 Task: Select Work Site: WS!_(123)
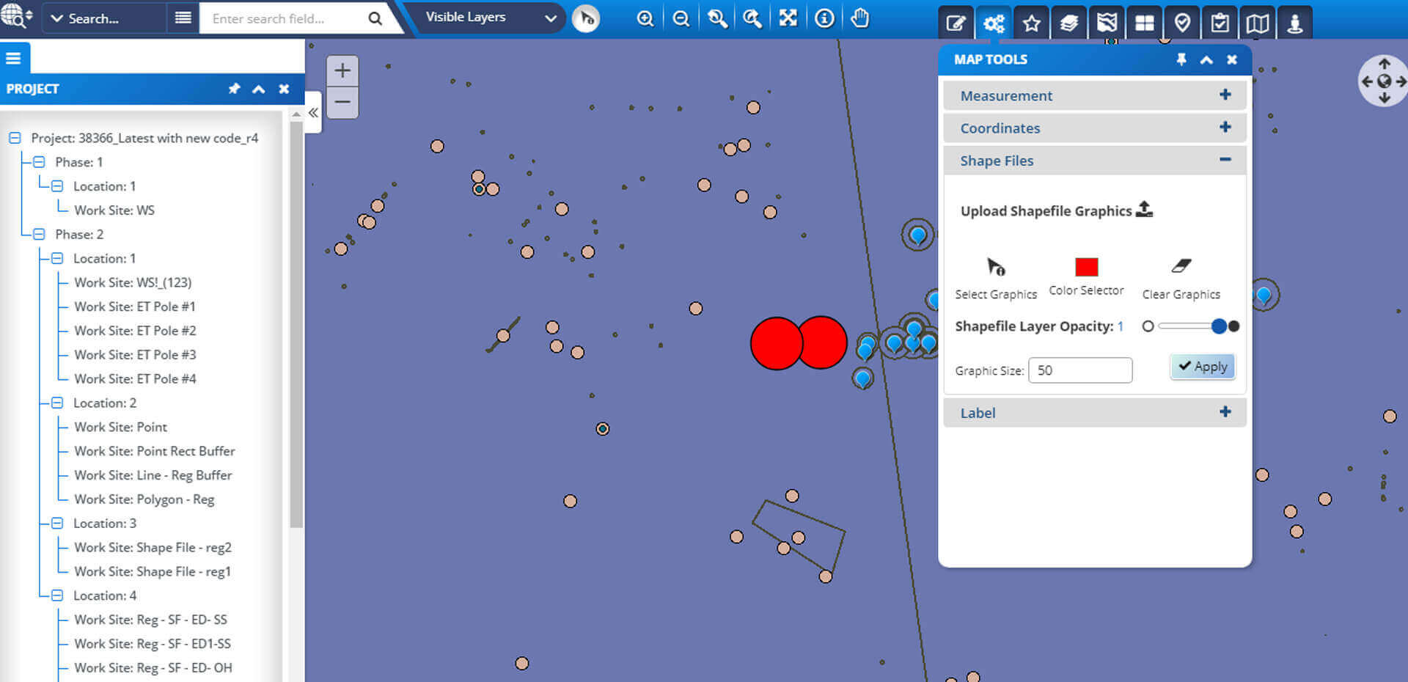coord(133,282)
